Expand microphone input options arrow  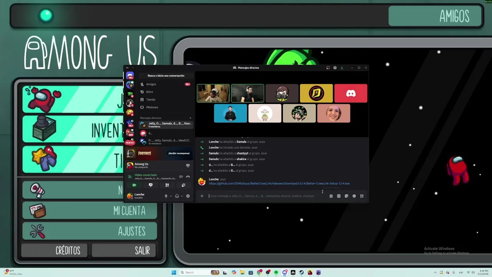[x=171, y=196]
